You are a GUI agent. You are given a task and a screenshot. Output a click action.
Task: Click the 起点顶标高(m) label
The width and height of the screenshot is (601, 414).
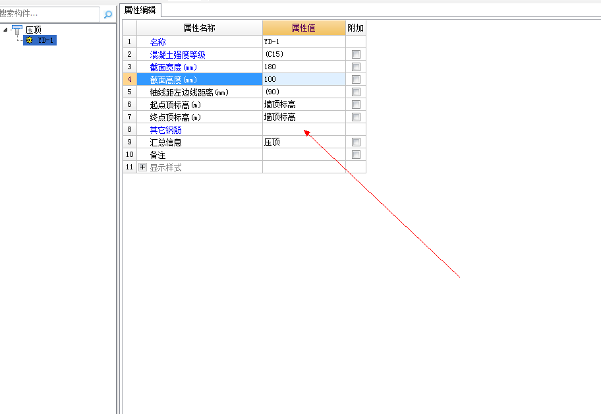coord(175,105)
